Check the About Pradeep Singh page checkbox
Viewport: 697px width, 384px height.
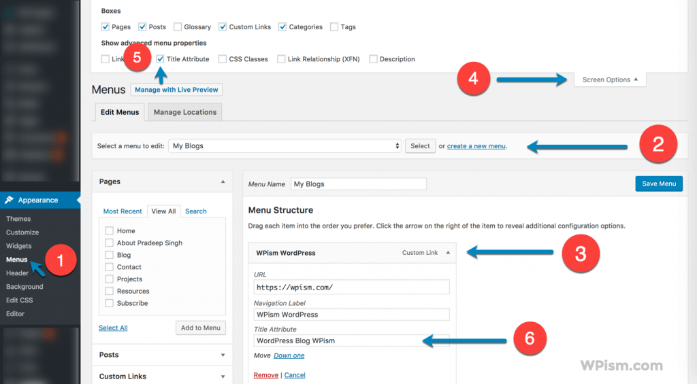click(x=110, y=243)
